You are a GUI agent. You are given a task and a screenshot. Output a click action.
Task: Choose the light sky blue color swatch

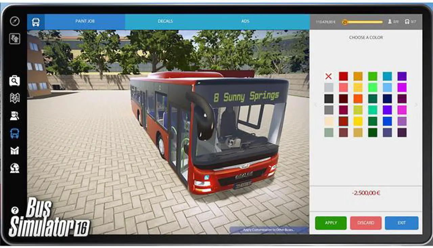tap(387, 87)
